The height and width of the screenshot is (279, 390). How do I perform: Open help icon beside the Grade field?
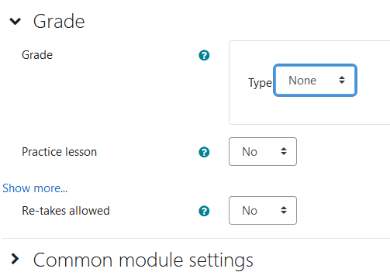(204, 55)
